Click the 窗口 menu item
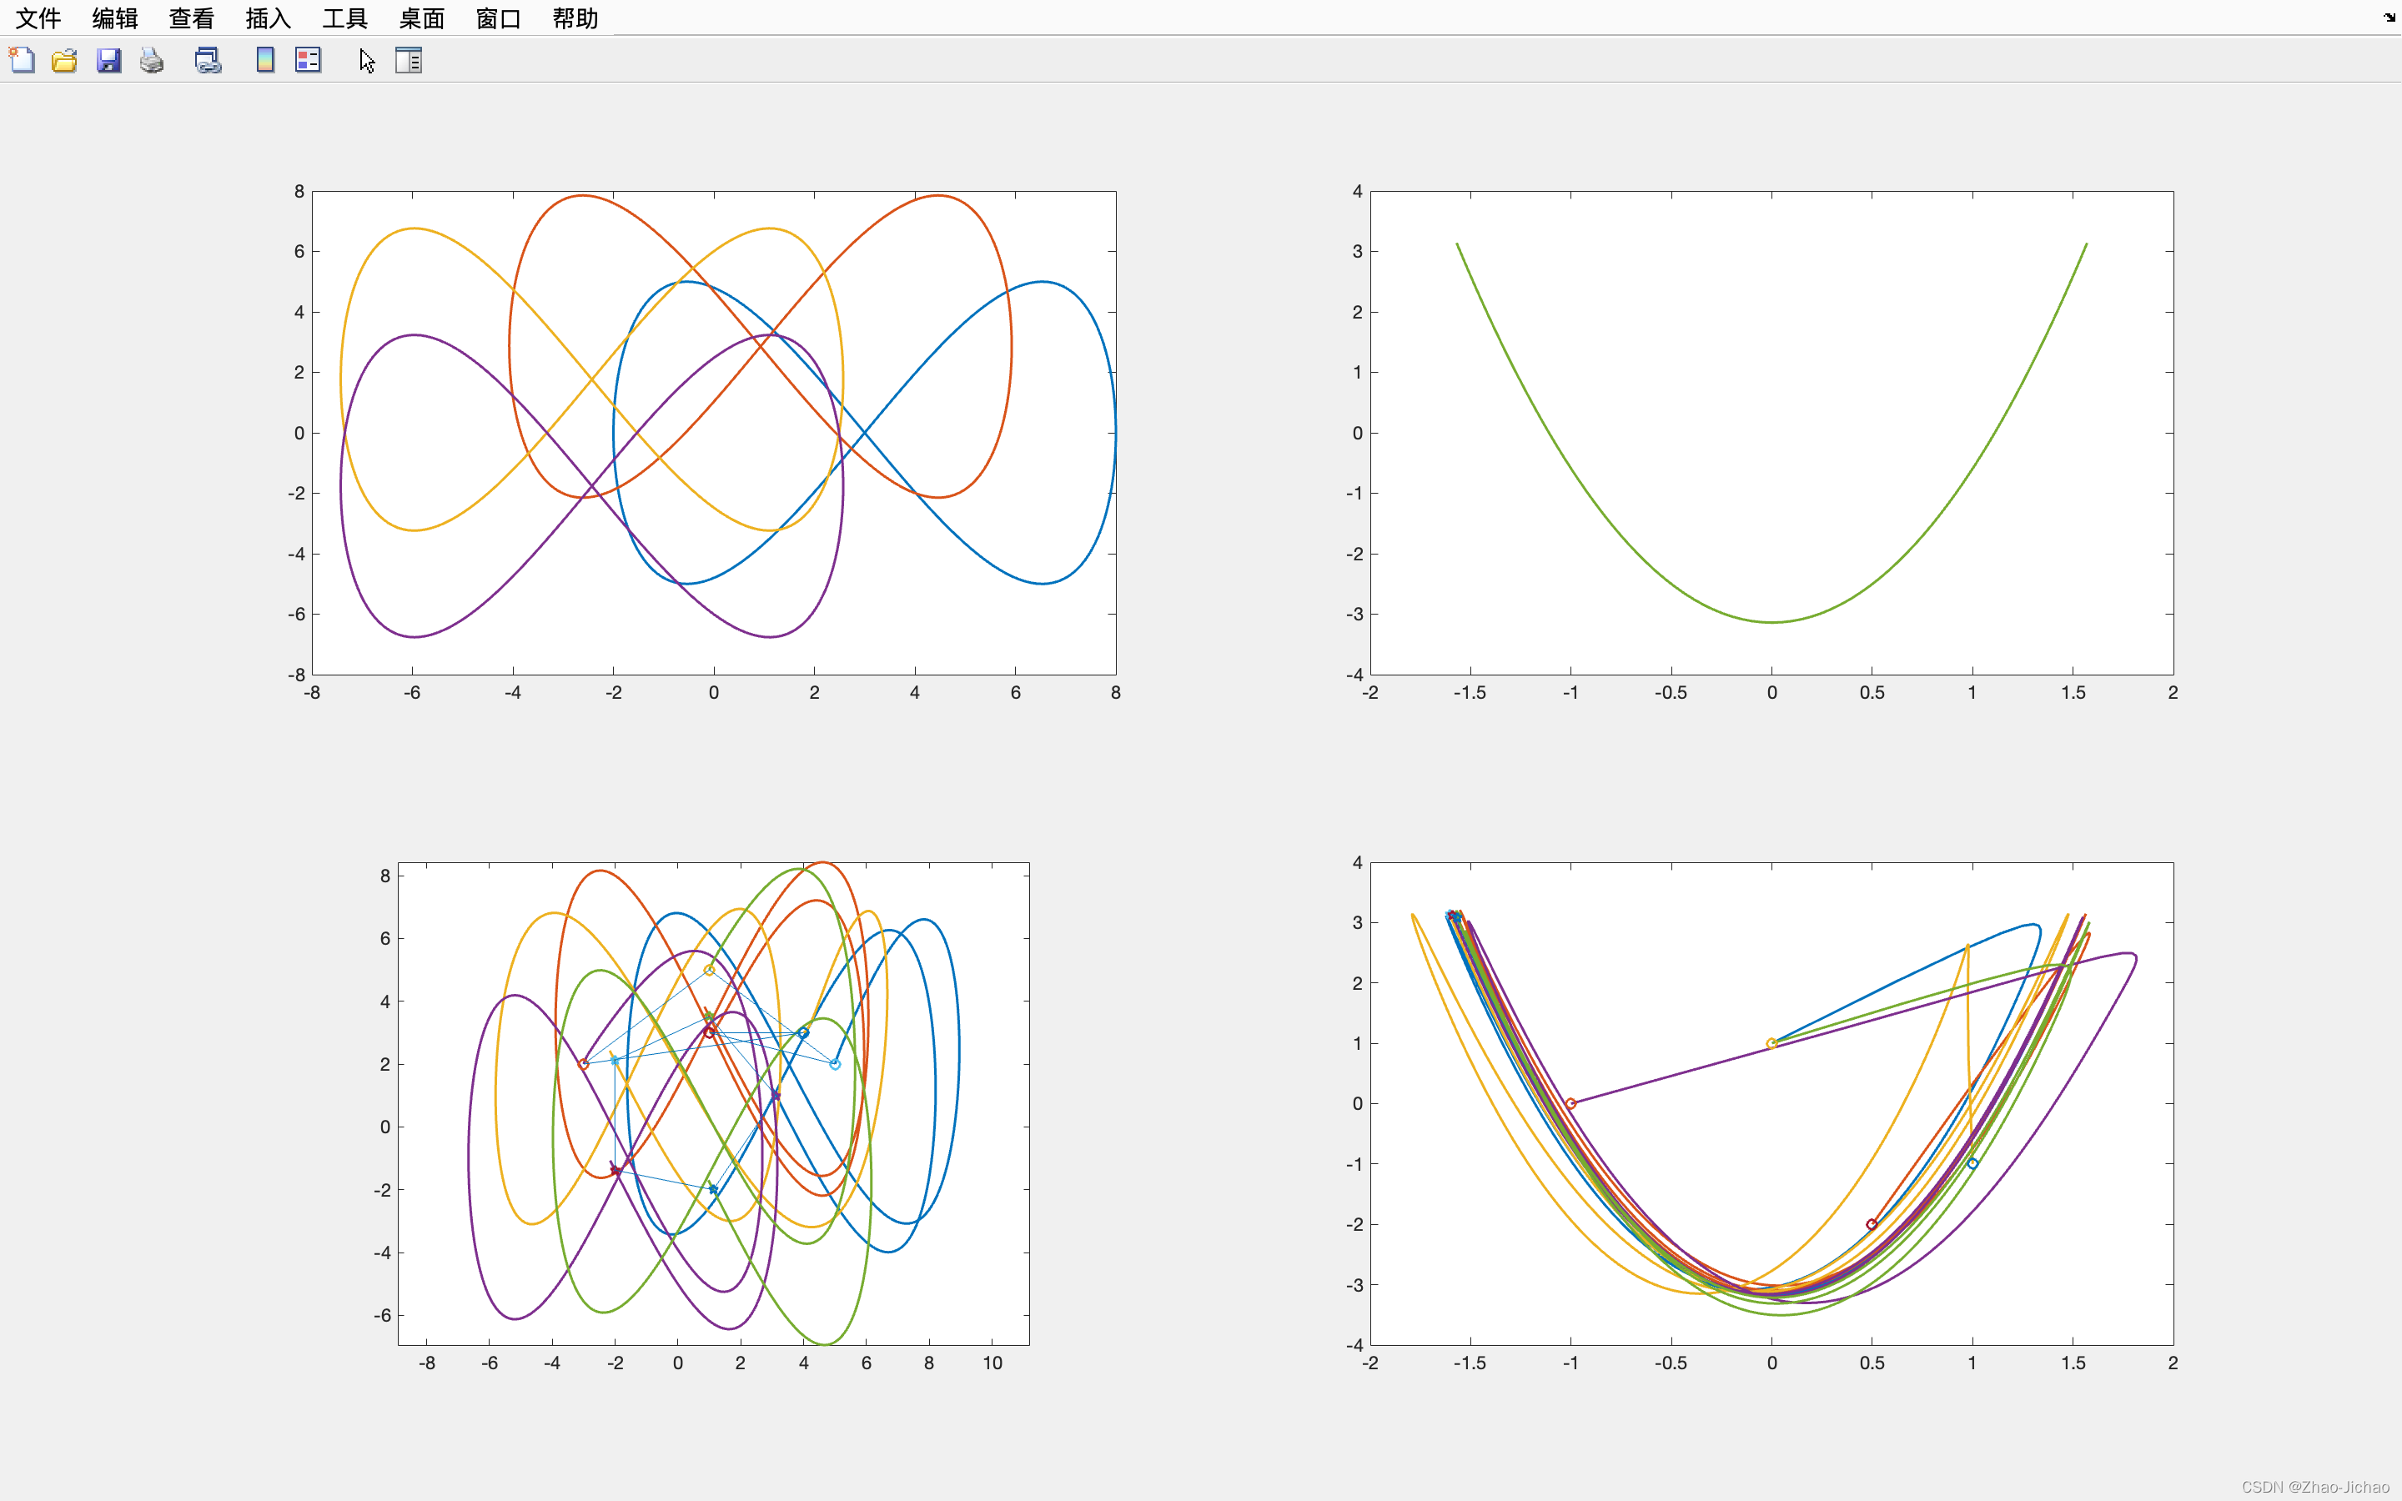2402x1501 pixels. point(498,18)
